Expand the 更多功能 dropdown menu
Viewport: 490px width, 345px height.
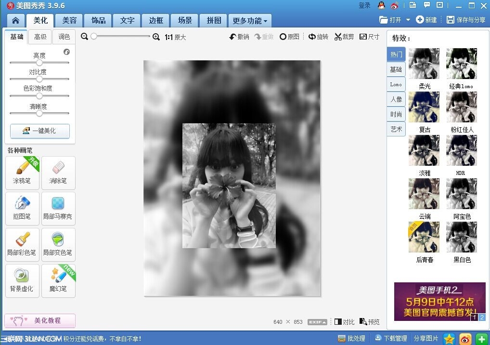pyautogui.click(x=250, y=21)
